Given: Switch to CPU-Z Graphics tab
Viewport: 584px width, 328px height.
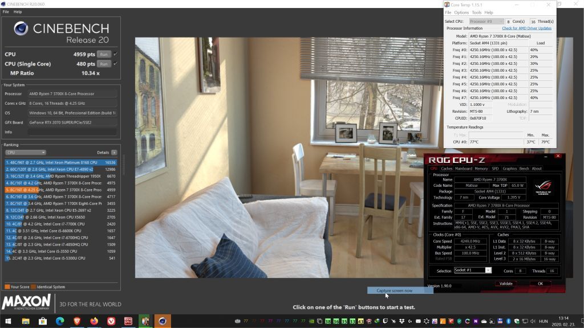Looking at the screenshot, I should pos(509,169).
